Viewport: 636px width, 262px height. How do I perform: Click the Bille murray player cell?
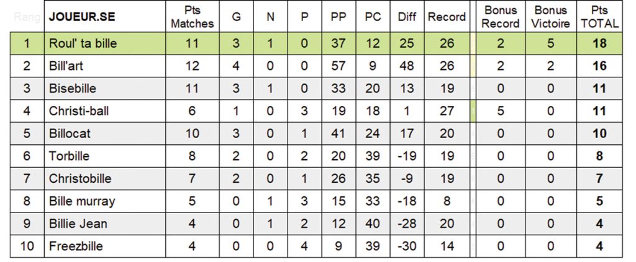tap(104, 201)
